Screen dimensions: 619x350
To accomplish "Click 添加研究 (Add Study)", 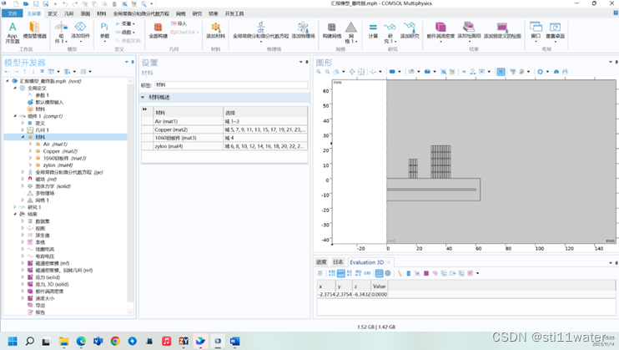I will (x=410, y=30).
